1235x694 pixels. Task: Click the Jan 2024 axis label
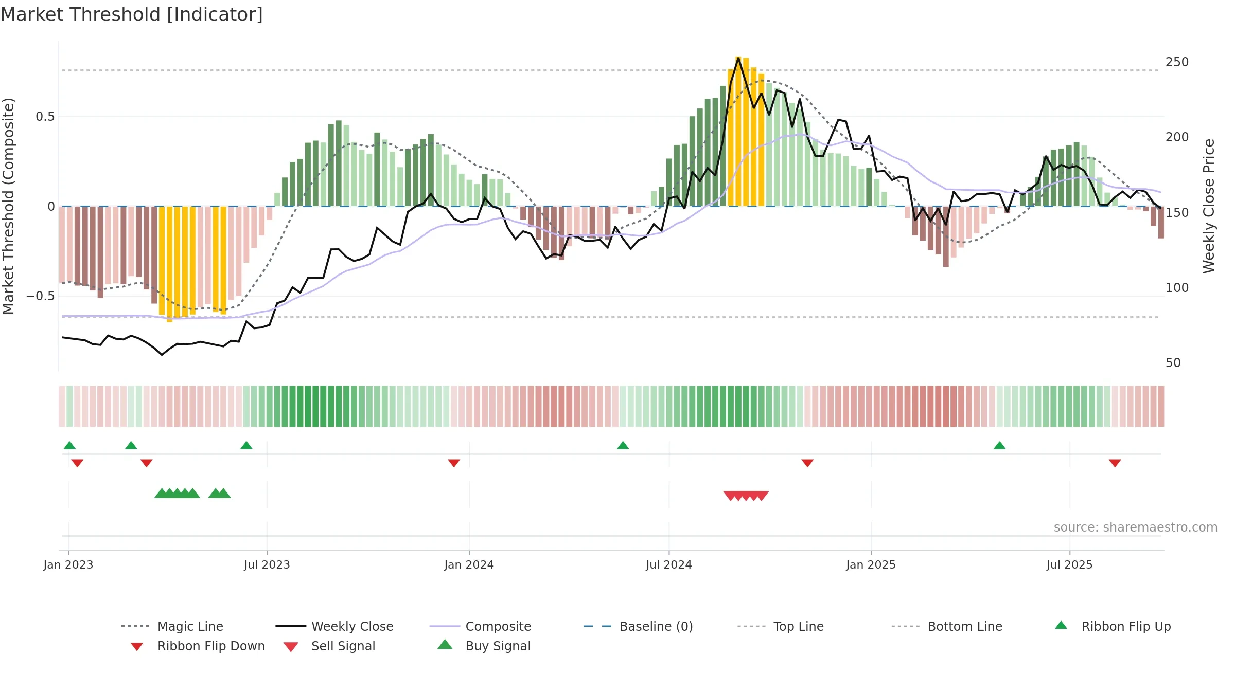[x=469, y=565]
